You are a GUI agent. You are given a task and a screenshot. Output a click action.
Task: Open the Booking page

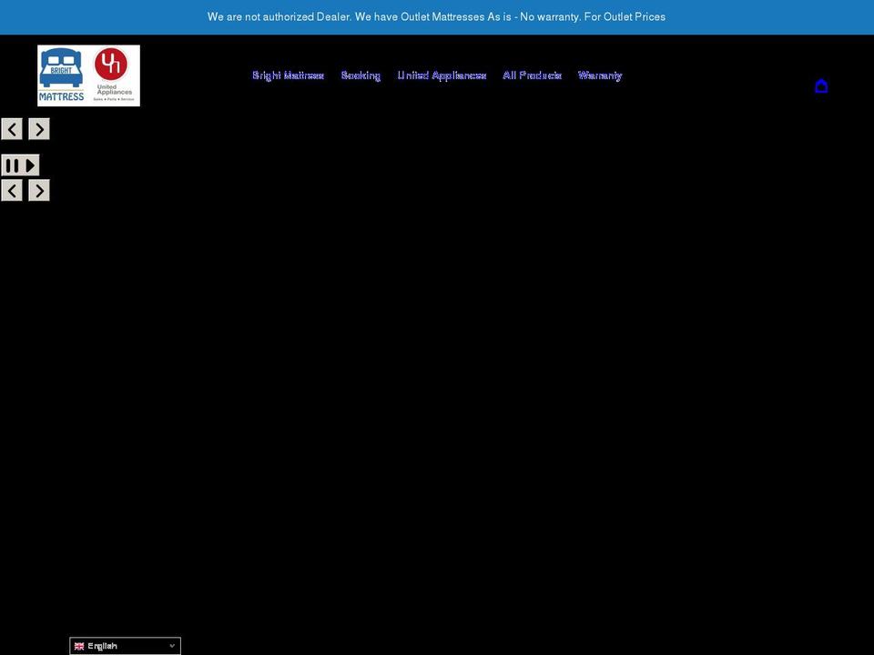pyautogui.click(x=361, y=73)
